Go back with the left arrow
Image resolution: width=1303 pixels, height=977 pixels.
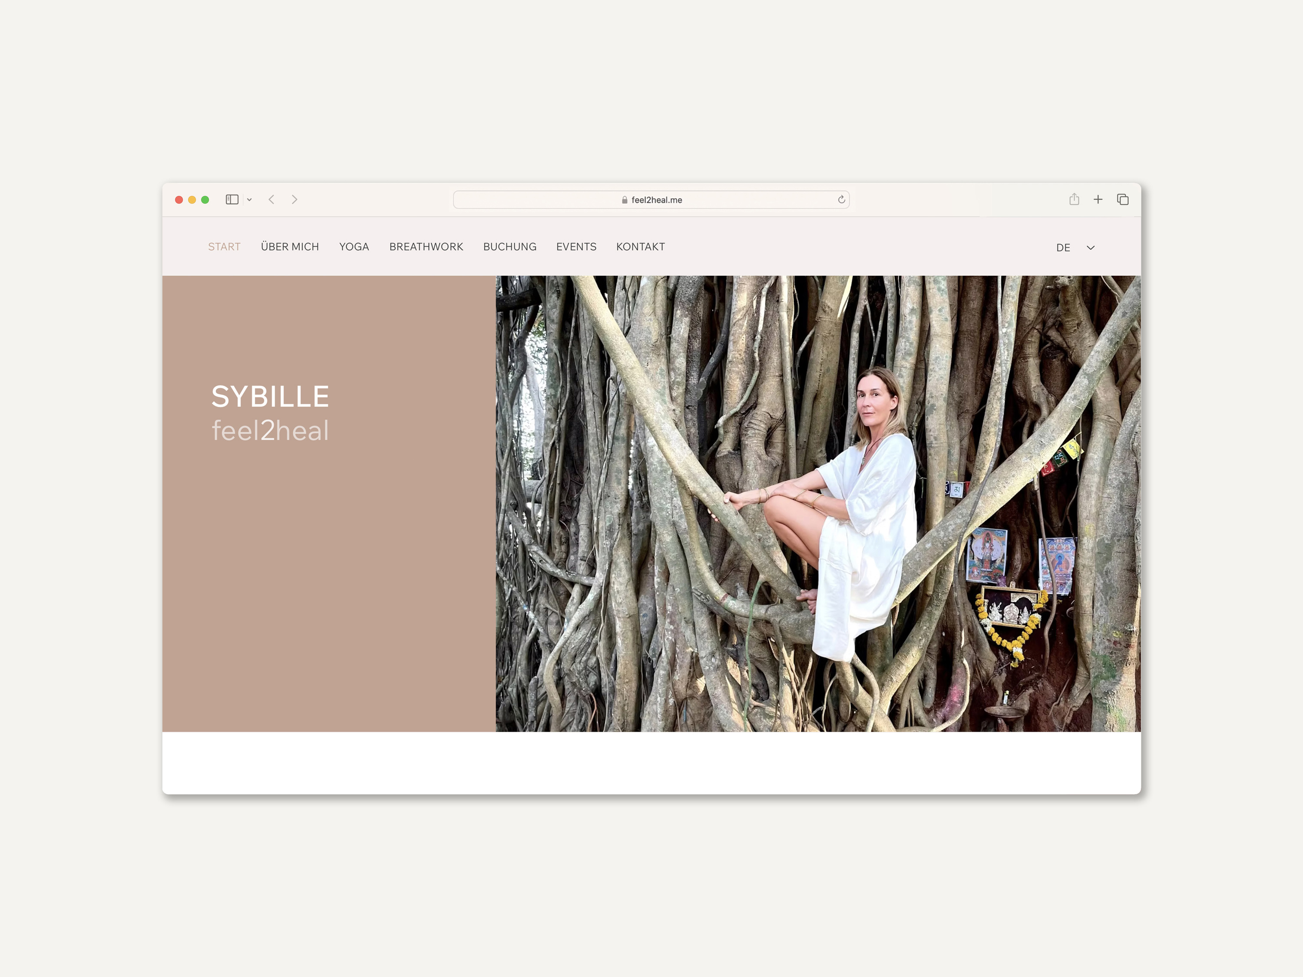tap(271, 200)
